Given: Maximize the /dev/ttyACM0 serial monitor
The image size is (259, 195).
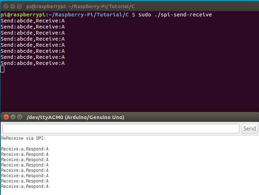Looking at the screenshot, I should click(x=20, y=117).
